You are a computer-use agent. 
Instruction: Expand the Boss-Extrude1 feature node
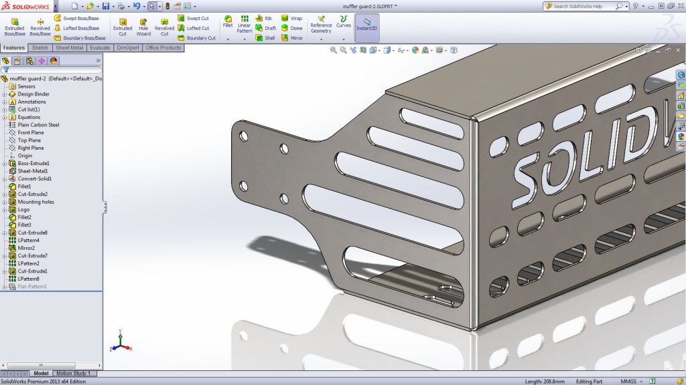point(5,164)
